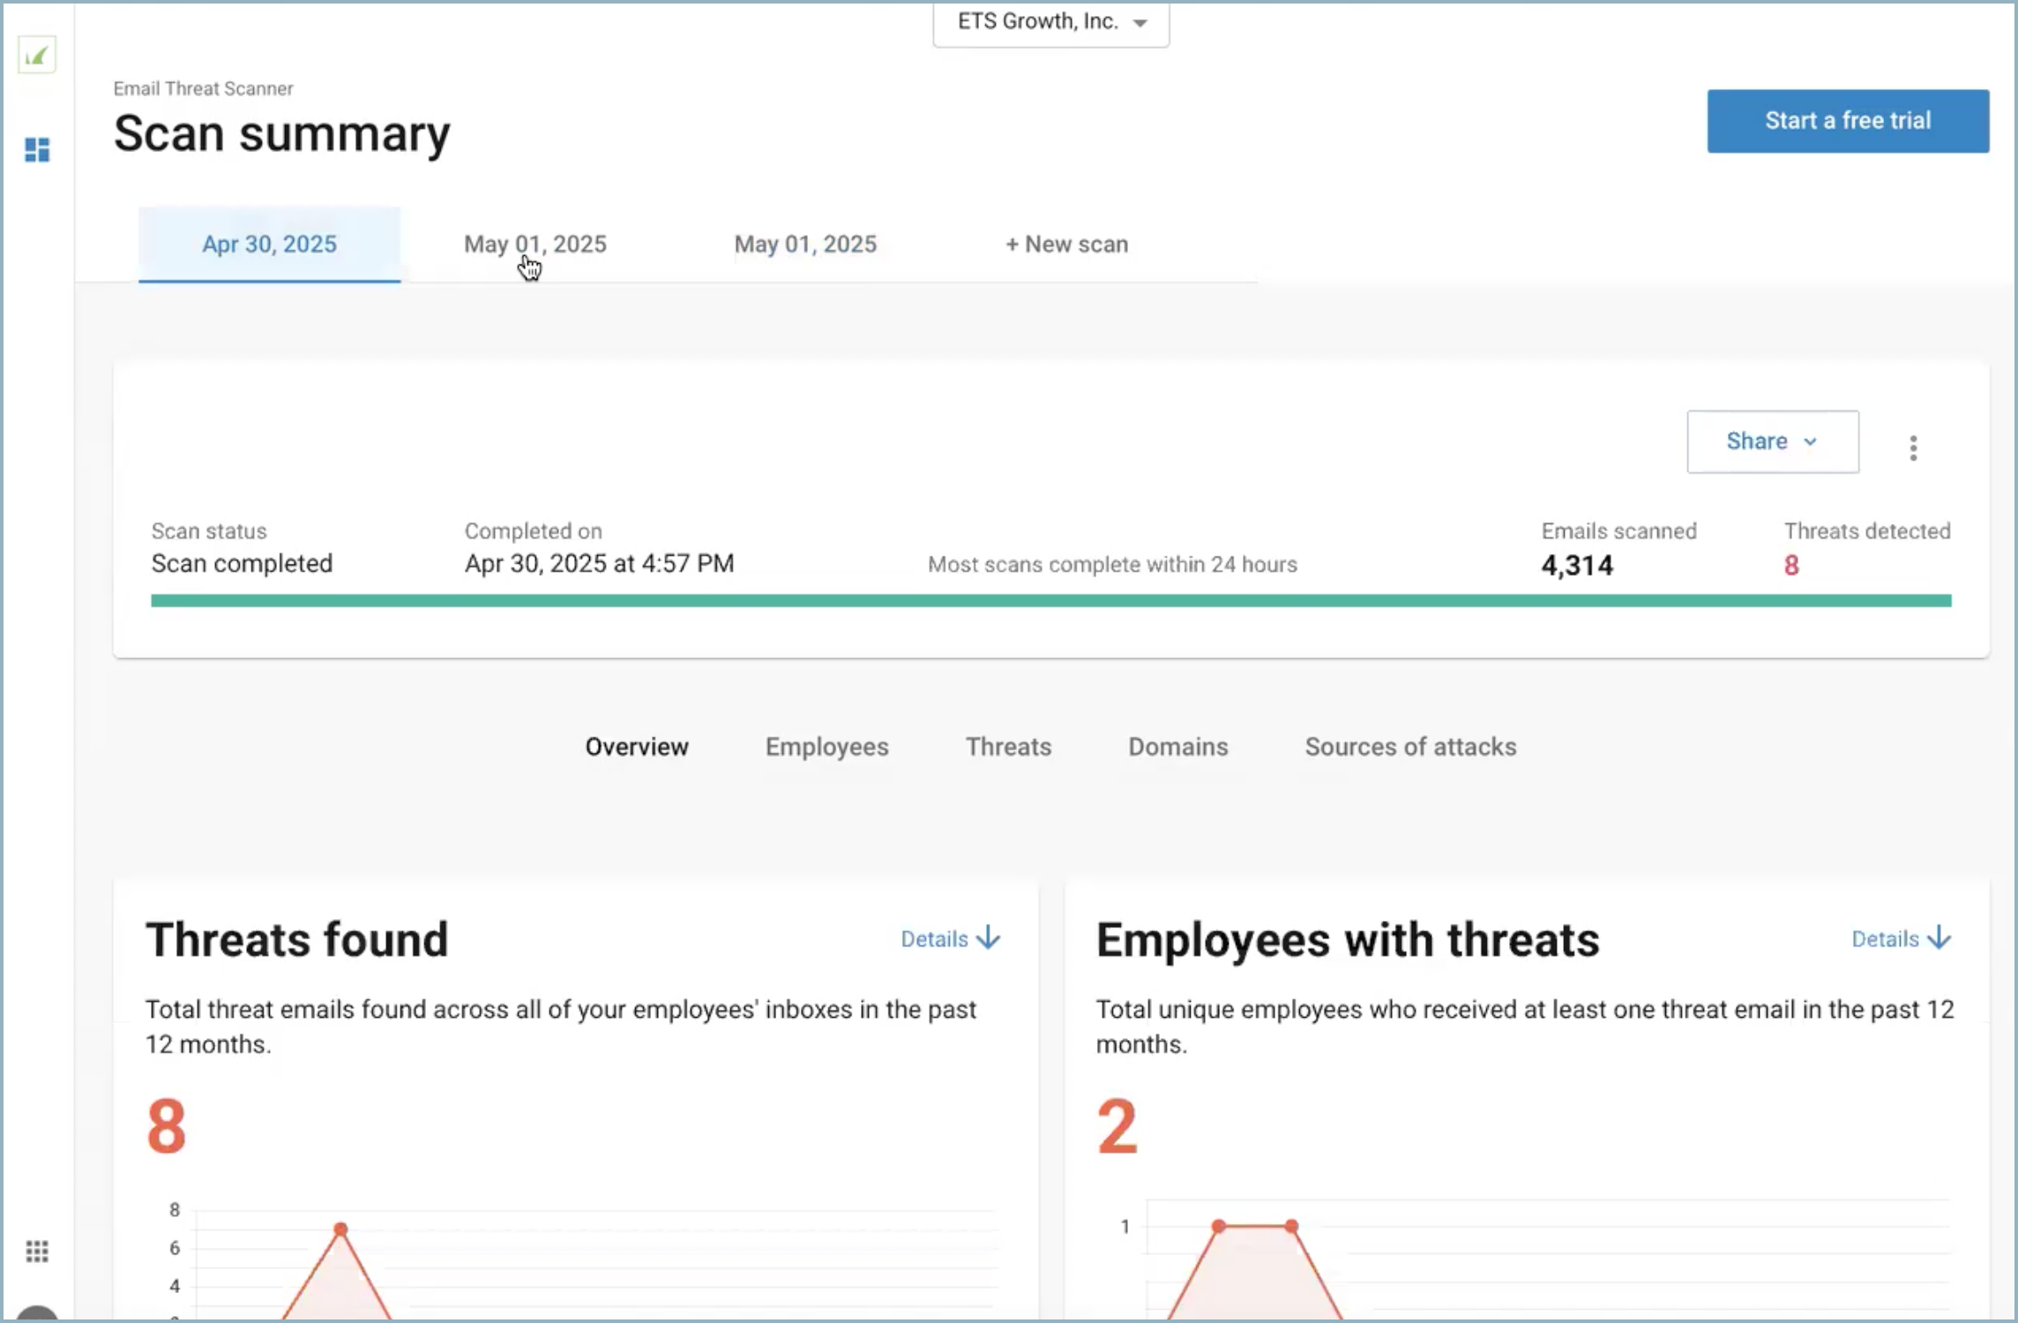Click the large red 2 under Employees with threats
Screen dimensions: 2018x1323
[1117, 1126]
